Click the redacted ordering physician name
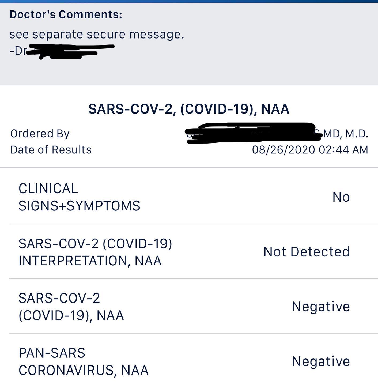 252,133
